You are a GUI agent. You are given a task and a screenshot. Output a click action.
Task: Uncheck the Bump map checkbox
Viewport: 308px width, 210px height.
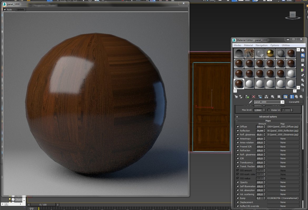237,198
